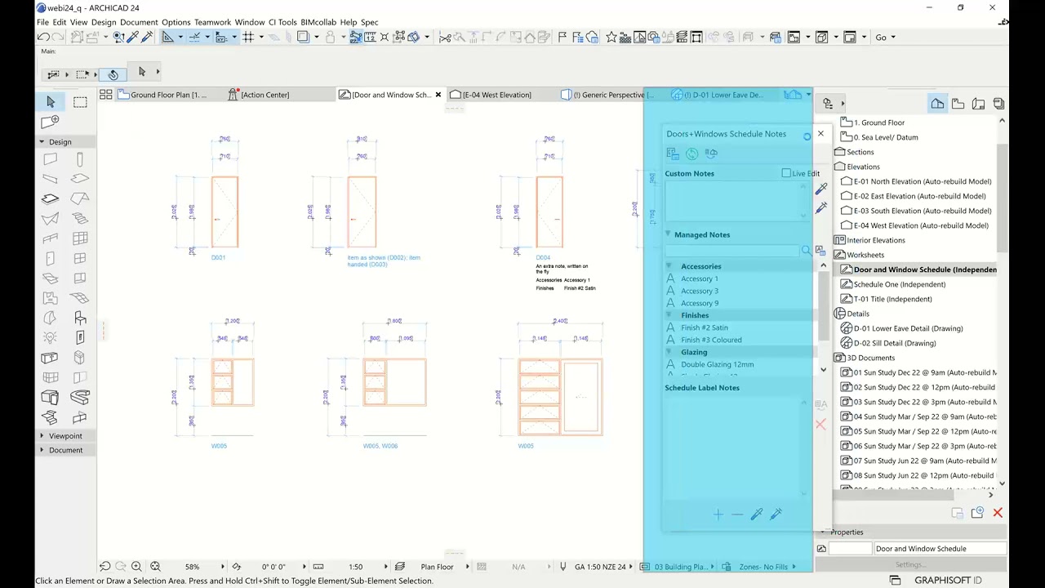1045x588 pixels.
Task: Collapse the Design toolbox section
Action: point(42,141)
